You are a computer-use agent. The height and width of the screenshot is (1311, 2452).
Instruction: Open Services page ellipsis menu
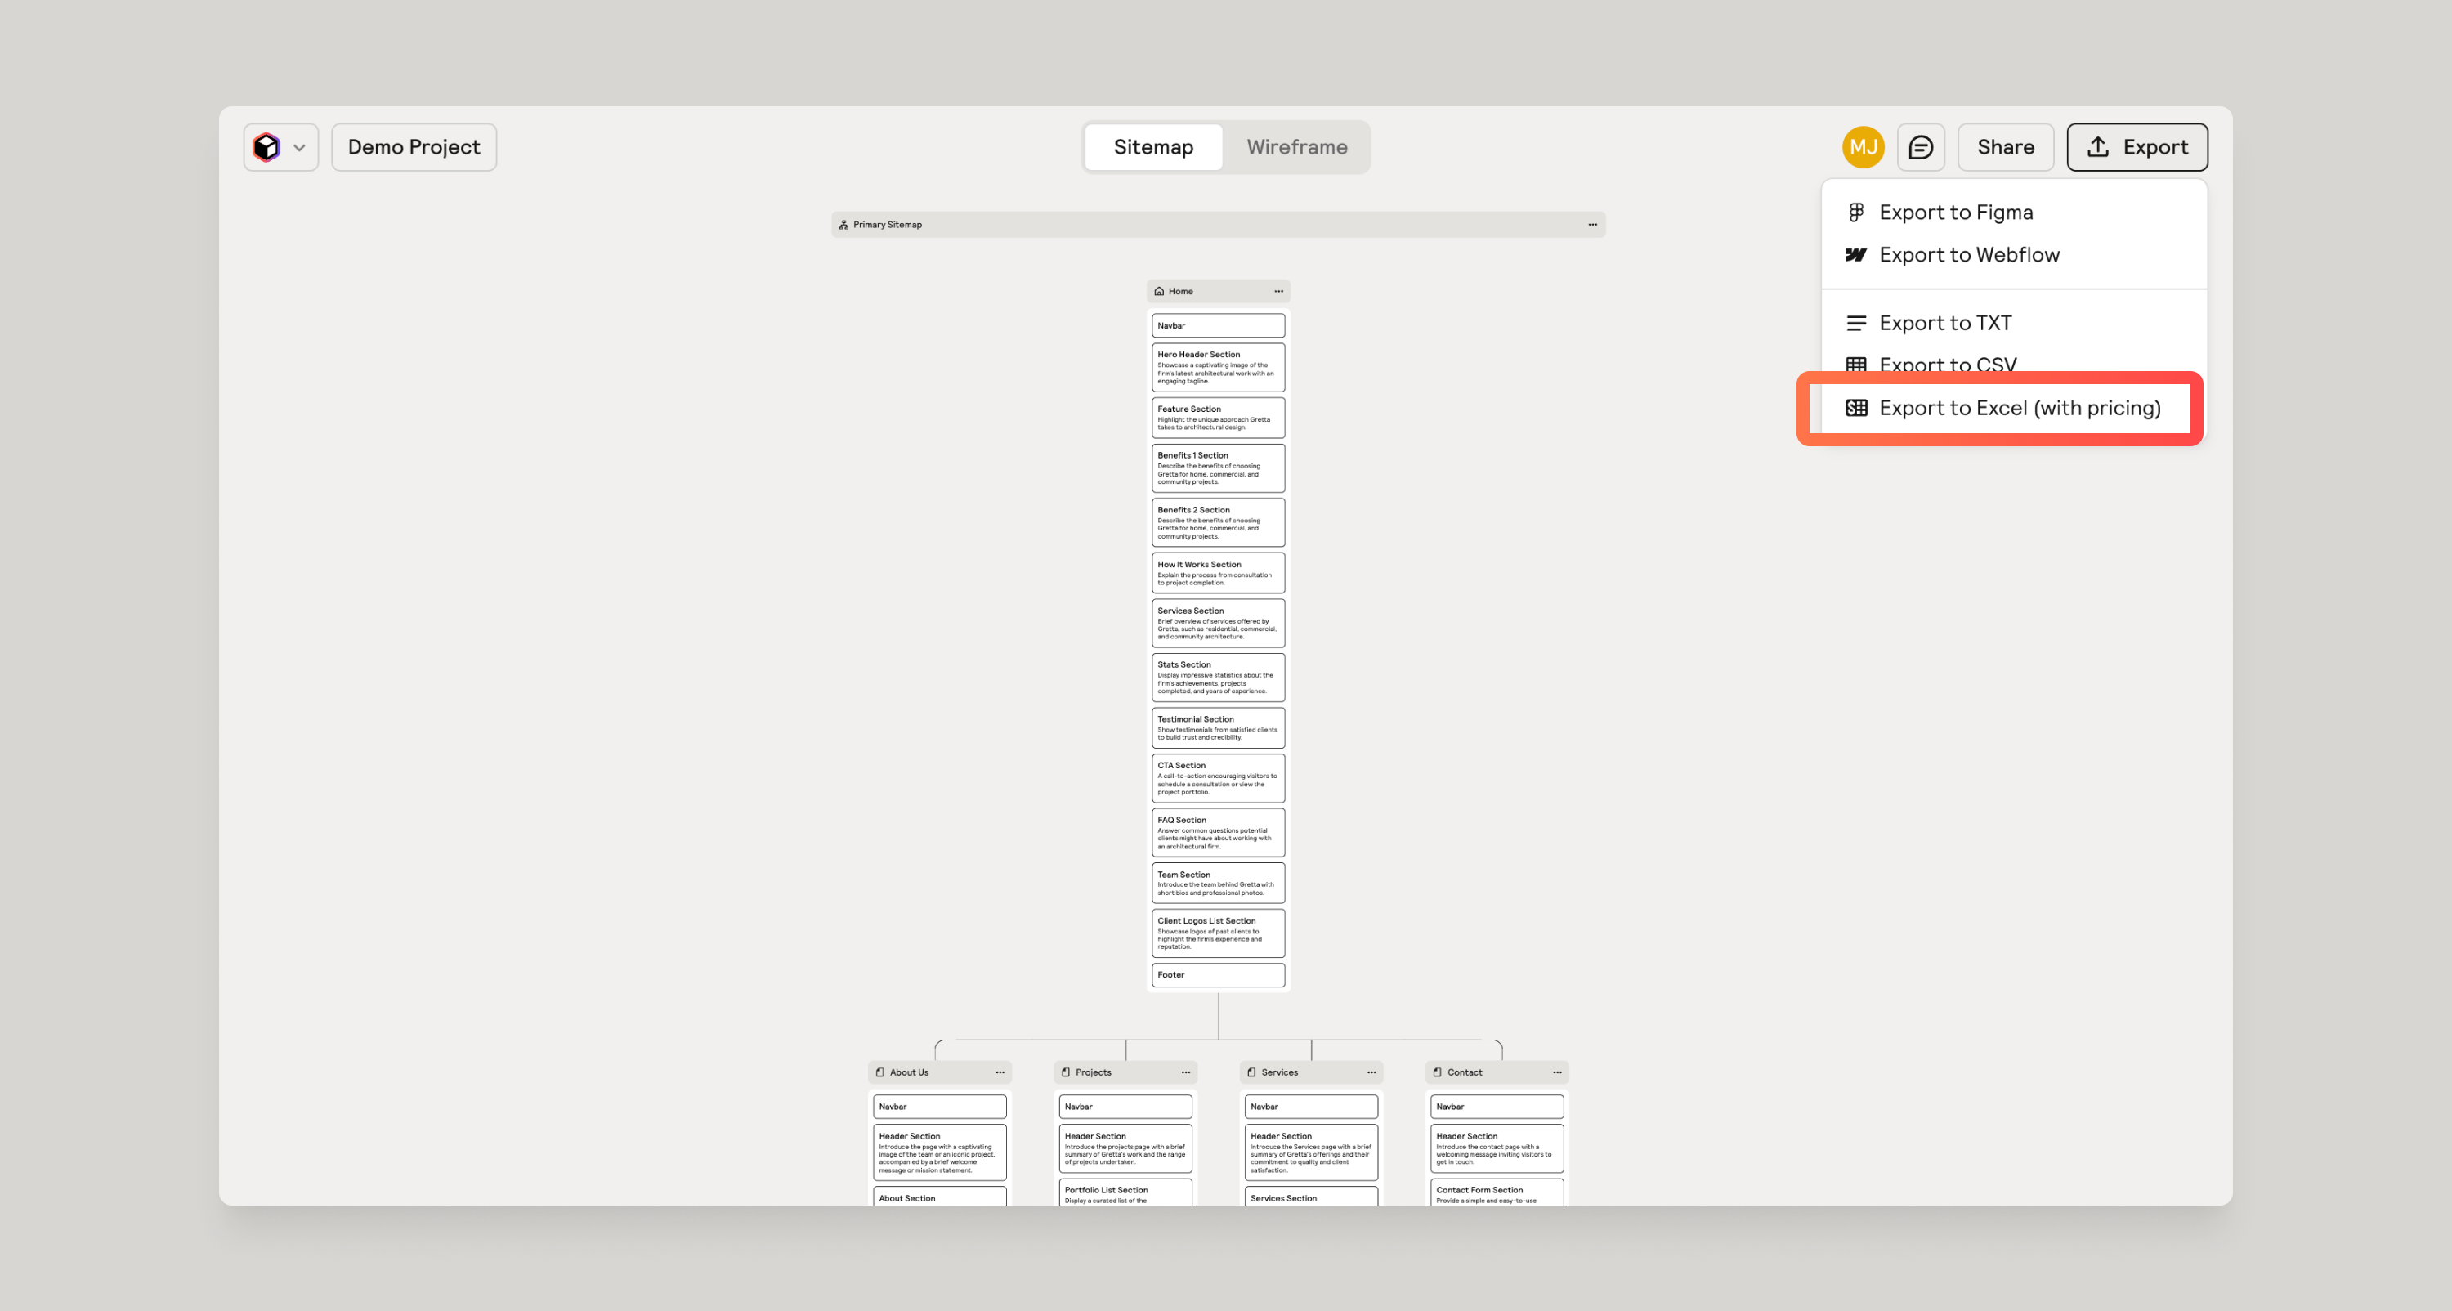point(1371,1072)
